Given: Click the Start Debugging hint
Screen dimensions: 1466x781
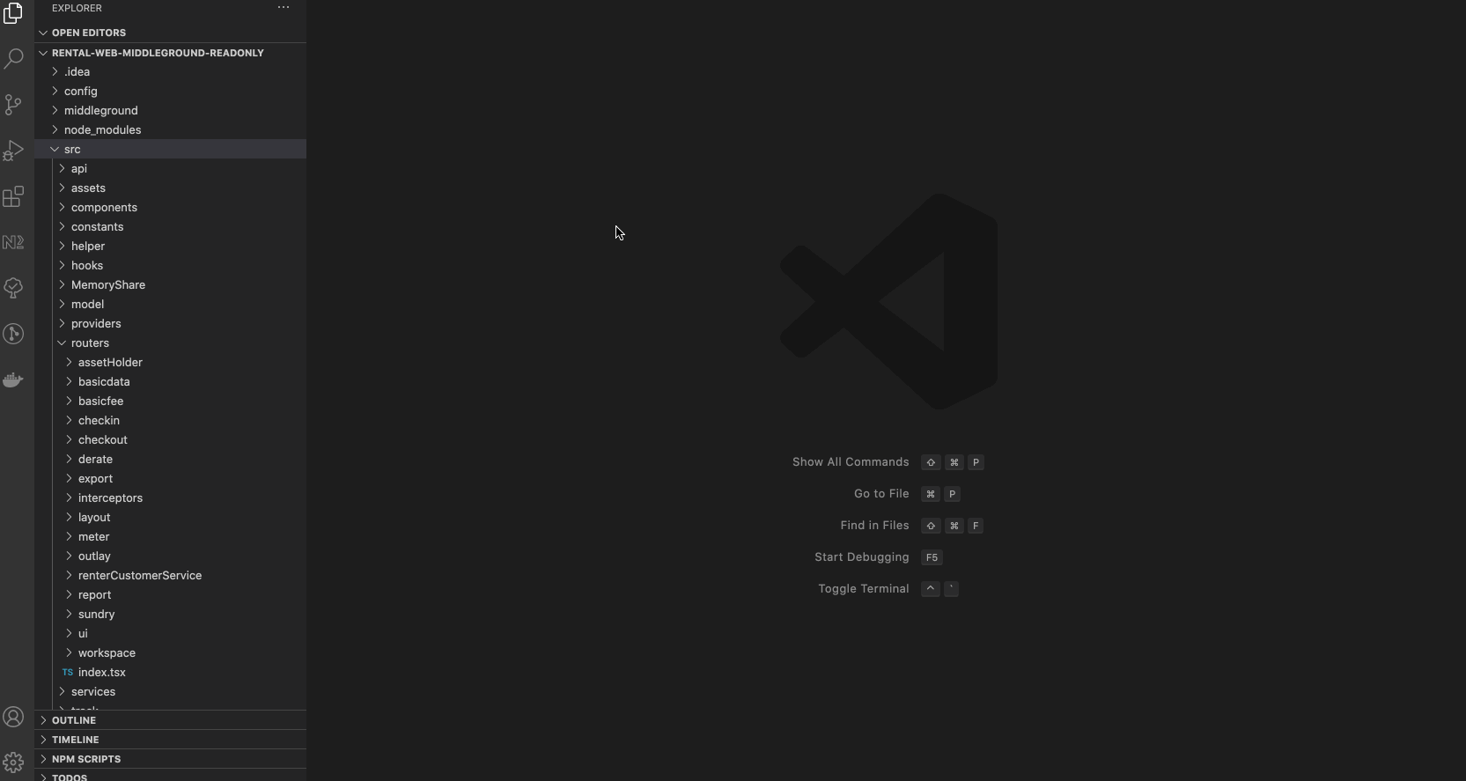Looking at the screenshot, I should point(862,557).
